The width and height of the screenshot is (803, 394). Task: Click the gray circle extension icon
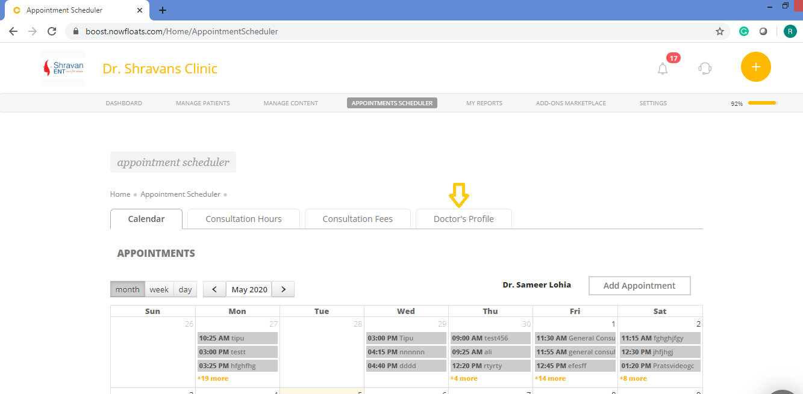click(763, 31)
